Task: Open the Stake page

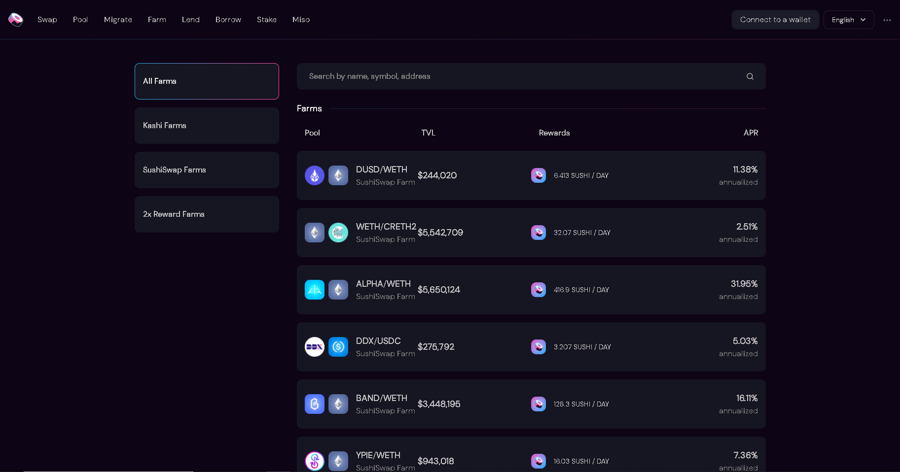Action: tap(267, 20)
